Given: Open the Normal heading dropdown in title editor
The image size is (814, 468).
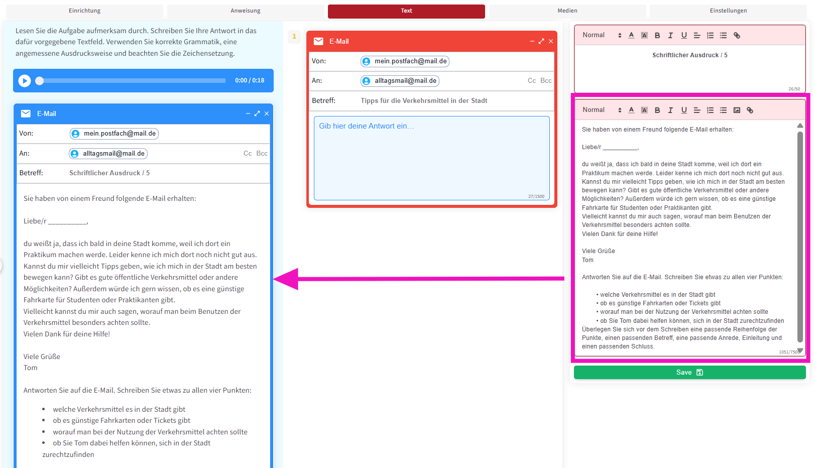Looking at the screenshot, I should tap(602, 35).
